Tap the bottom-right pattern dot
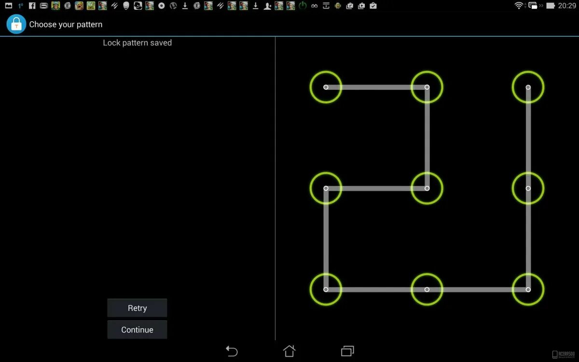 click(x=528, y=290)
